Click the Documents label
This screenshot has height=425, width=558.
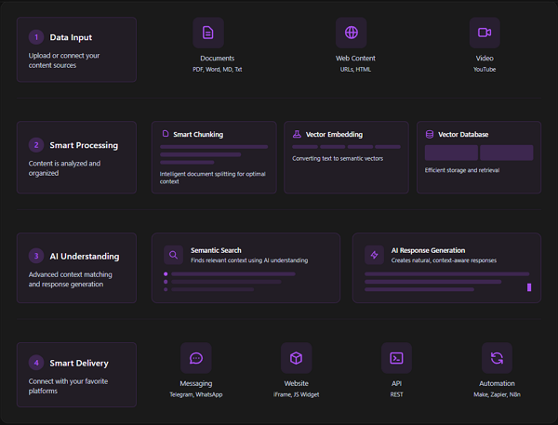[x=217, y=59]
